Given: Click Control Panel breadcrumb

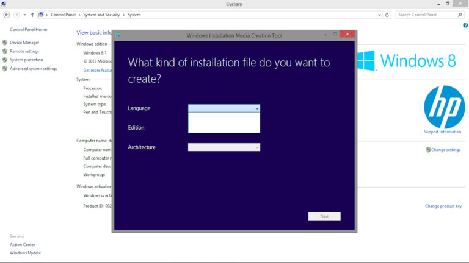Looking at the screenshot, I should 63,15.
